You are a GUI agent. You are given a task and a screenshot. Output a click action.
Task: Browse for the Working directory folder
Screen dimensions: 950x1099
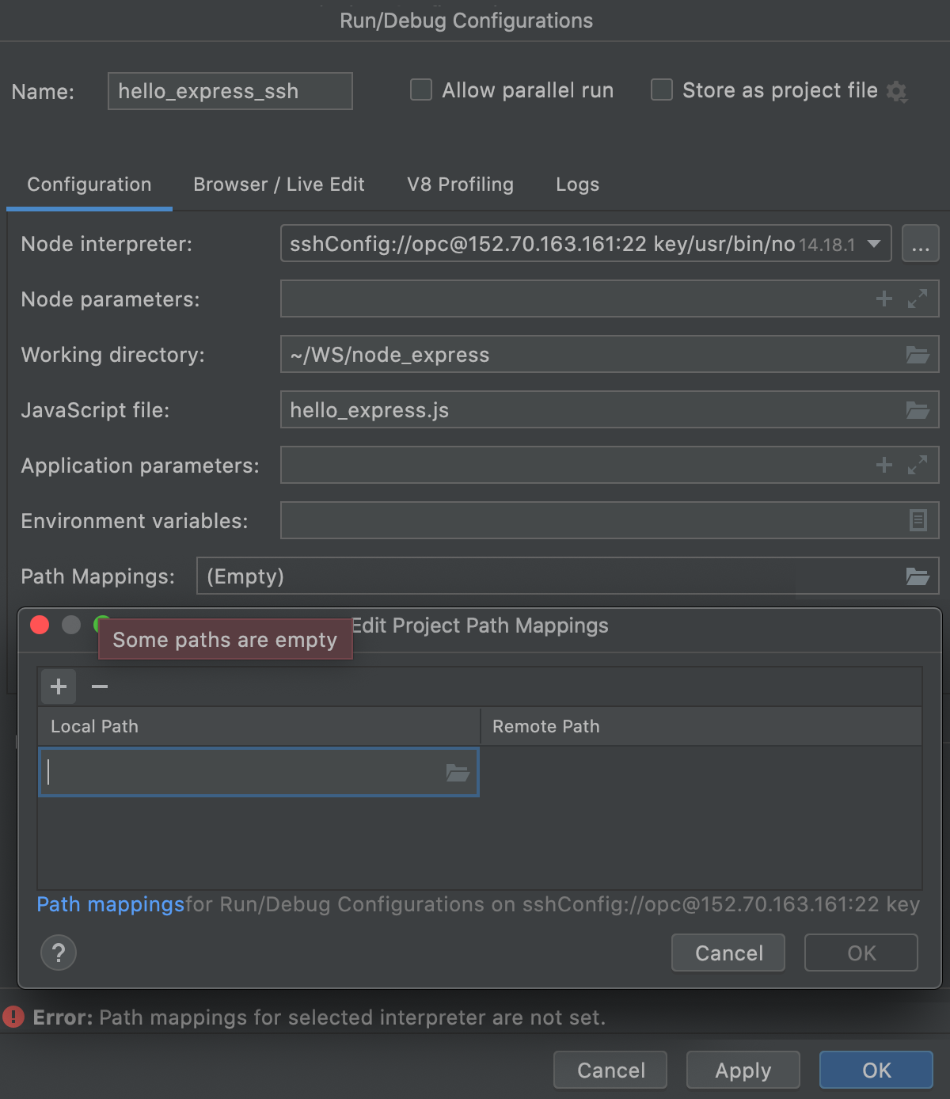(x=918, y=355)
